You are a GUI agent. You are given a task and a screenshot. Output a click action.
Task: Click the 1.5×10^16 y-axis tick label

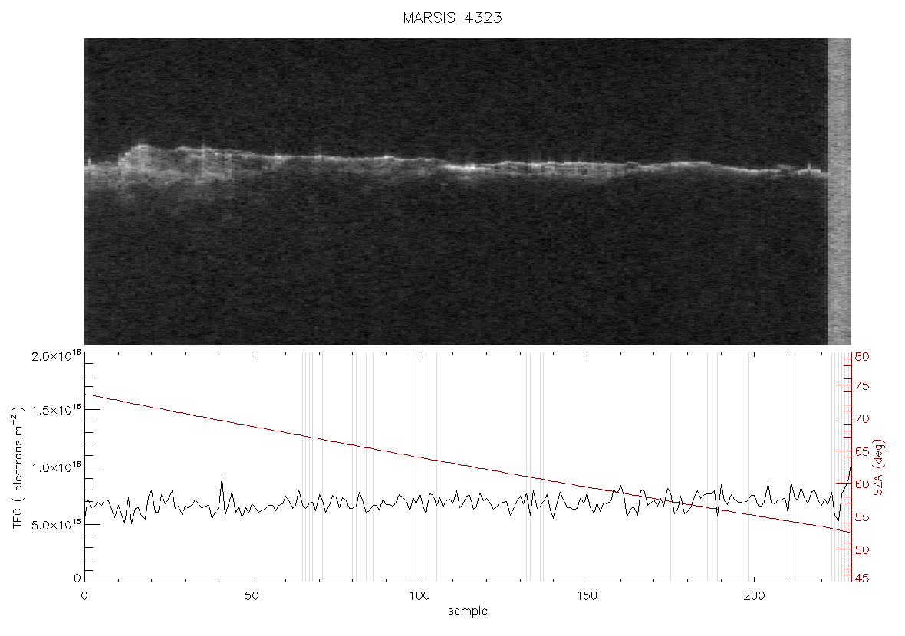click(x=57, y=410)
